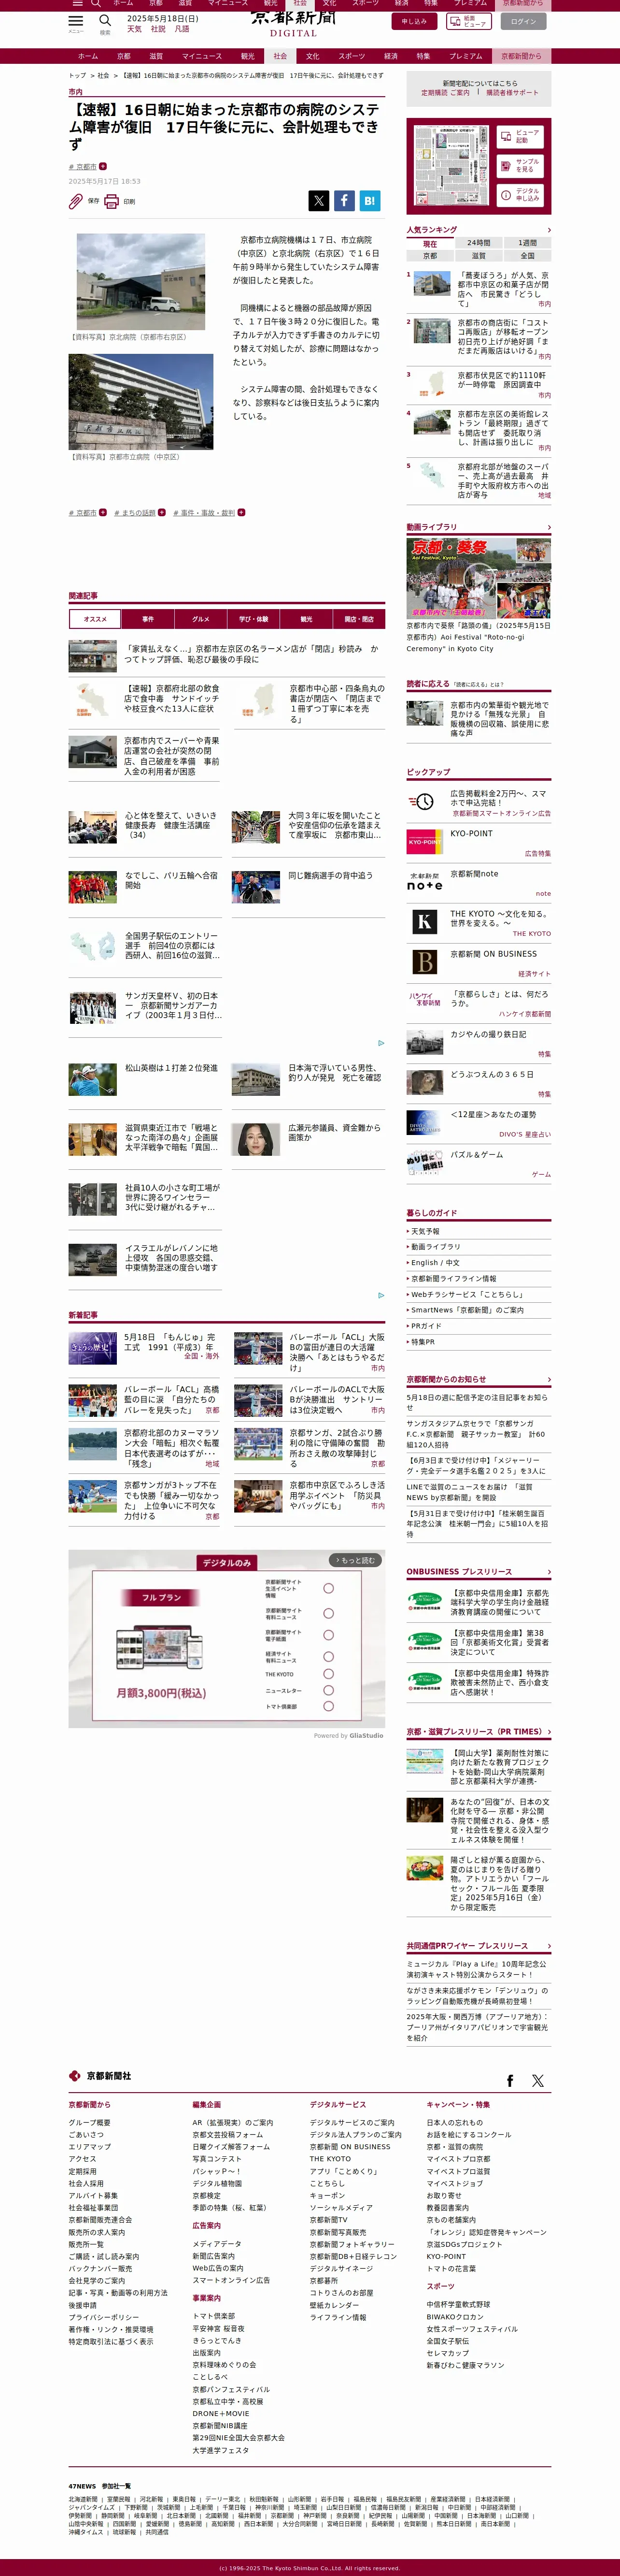Follow まちの話題 tag plus icon
This screenshot has height=2576, width=620.
[163, 512]
